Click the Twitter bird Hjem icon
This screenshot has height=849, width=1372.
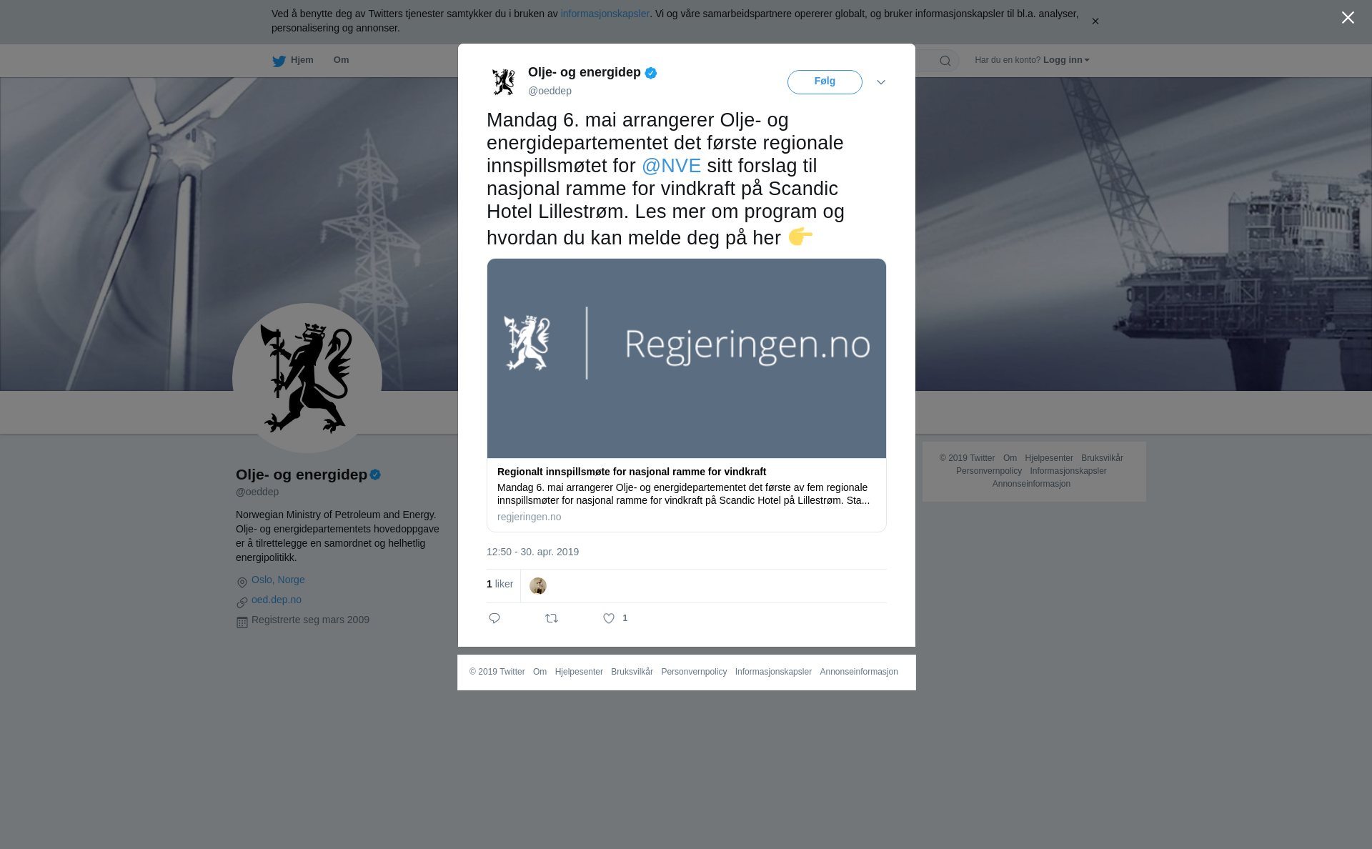[x=279, y=61]
